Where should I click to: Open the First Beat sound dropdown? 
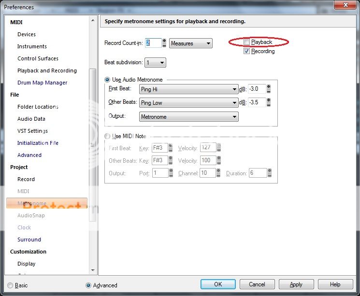tap(188, 89)
